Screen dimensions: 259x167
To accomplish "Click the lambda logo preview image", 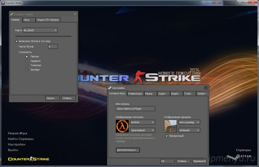I will pos(122,126).
